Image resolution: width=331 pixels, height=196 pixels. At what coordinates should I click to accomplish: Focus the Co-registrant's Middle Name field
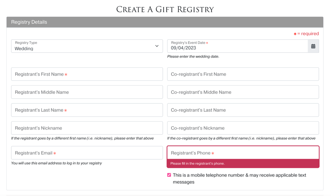(243, 92)
